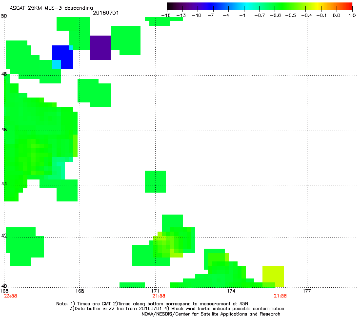Viewport: 361px width, 317px height.
Task: Click the 1.0 color bar label
Action: 352,16
